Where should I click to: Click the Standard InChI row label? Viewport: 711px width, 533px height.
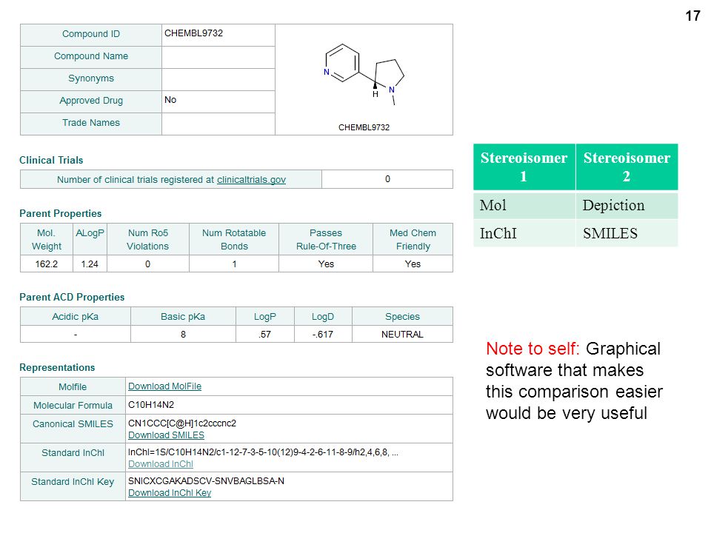[73, 457]
